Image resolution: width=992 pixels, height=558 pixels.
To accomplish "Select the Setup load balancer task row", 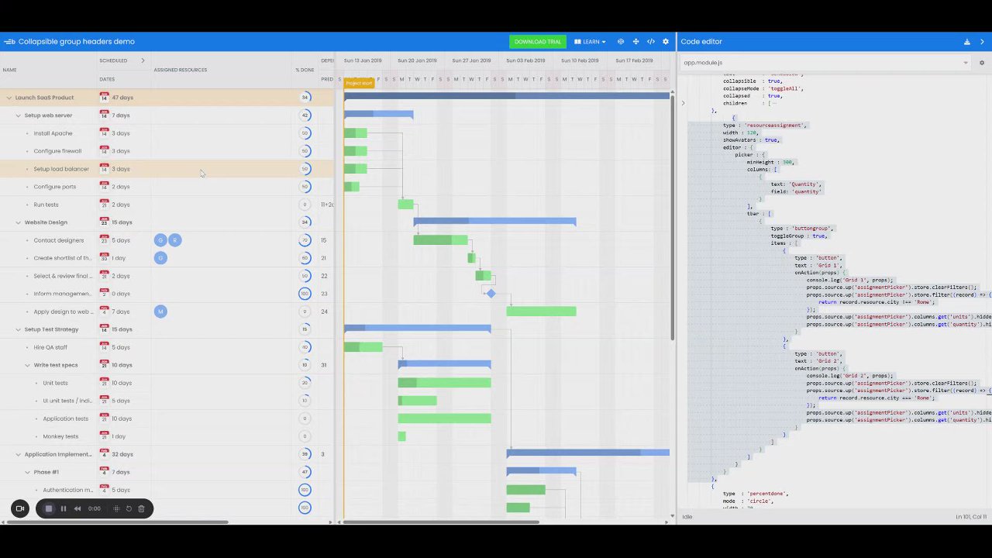I will click(x=167, y=169).
